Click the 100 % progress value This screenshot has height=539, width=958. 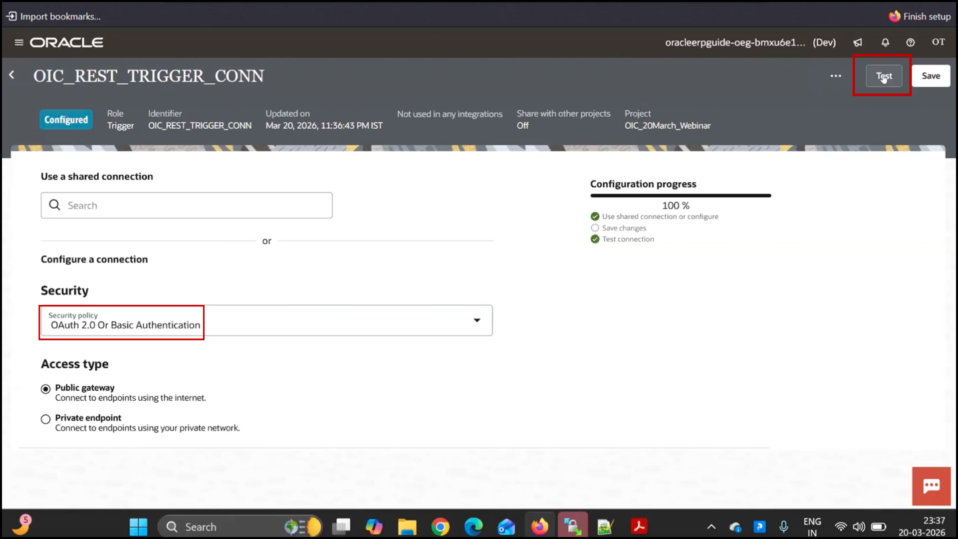click(676, 206)
